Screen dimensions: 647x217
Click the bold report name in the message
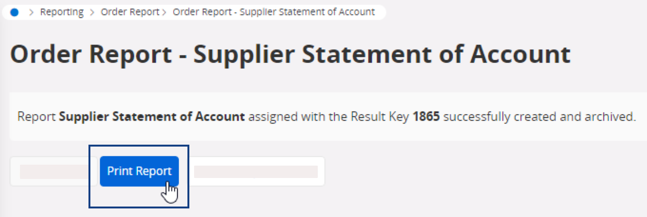click(152, 117)
